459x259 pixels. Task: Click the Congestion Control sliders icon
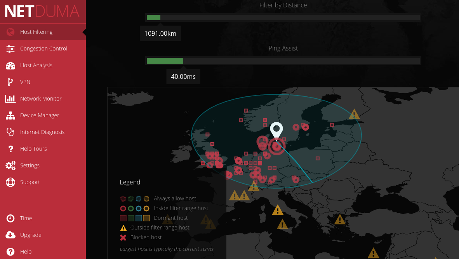click(x=10, y=49)
